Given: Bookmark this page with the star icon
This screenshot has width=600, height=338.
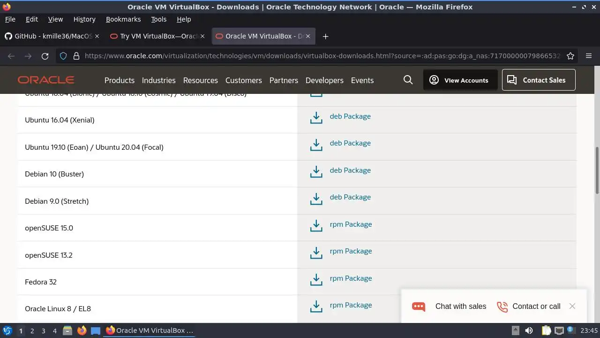Looking at the screenshot, I should pos(570,56).
